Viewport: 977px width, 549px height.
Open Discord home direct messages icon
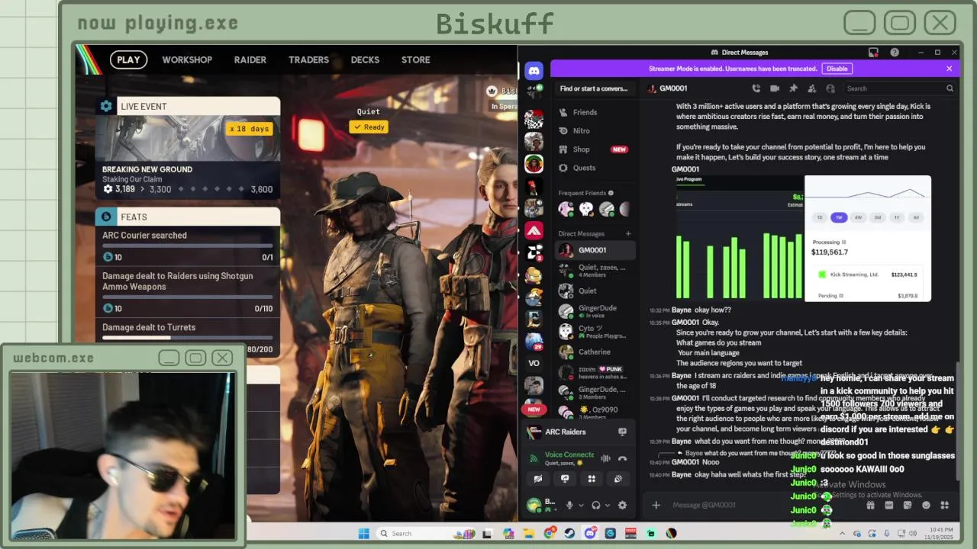tap(534, 71)
